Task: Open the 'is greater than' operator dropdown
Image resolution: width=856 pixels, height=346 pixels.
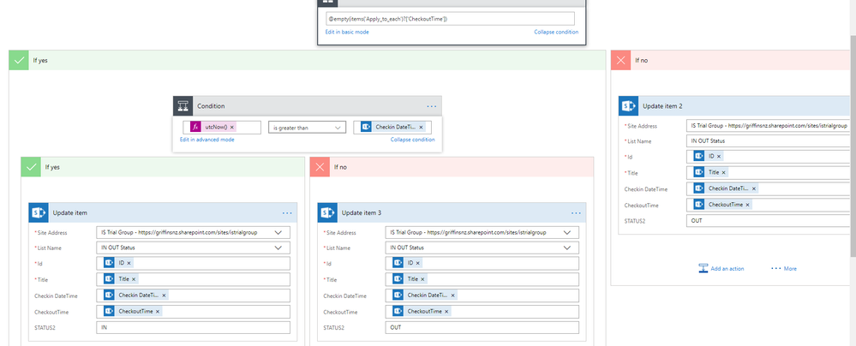Action: (308, 128)
